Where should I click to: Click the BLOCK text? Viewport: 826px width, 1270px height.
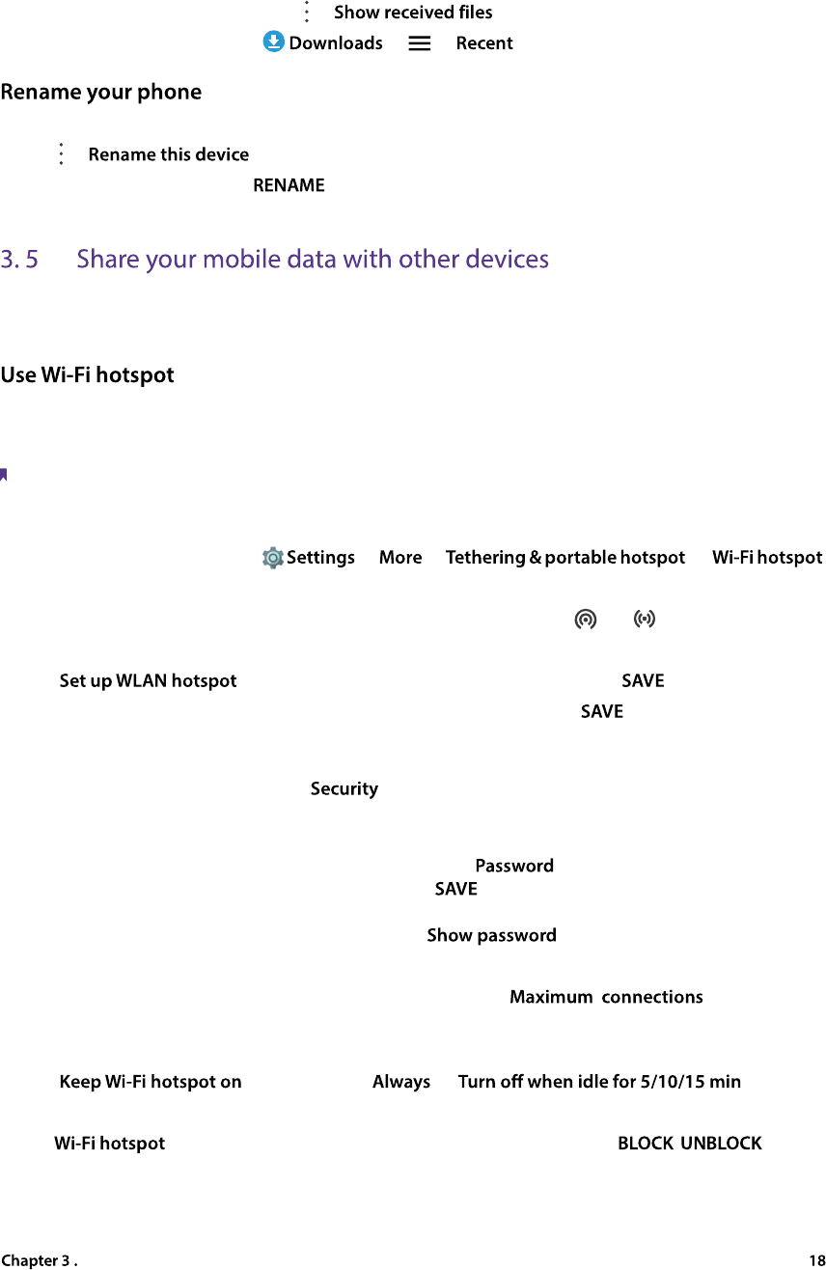tap(646, 1144)
